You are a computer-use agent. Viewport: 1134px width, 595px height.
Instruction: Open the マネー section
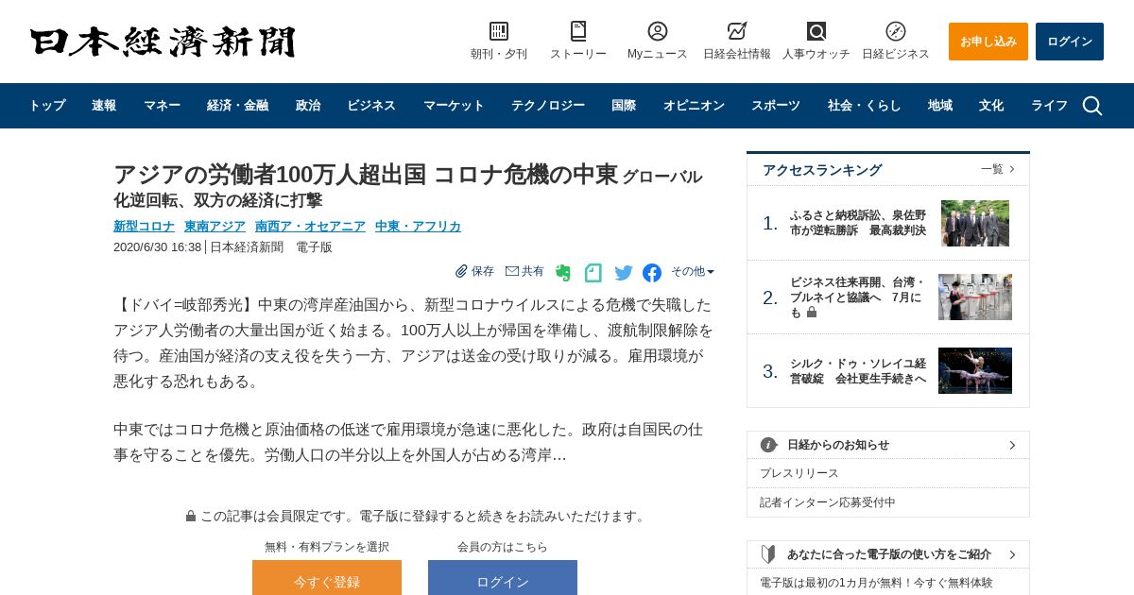coord(162,106)
